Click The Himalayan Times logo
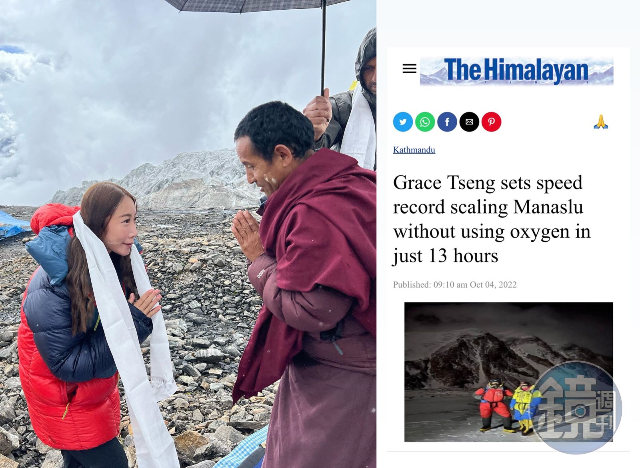This screenshot has height=468, width=640. pos(516,71)
